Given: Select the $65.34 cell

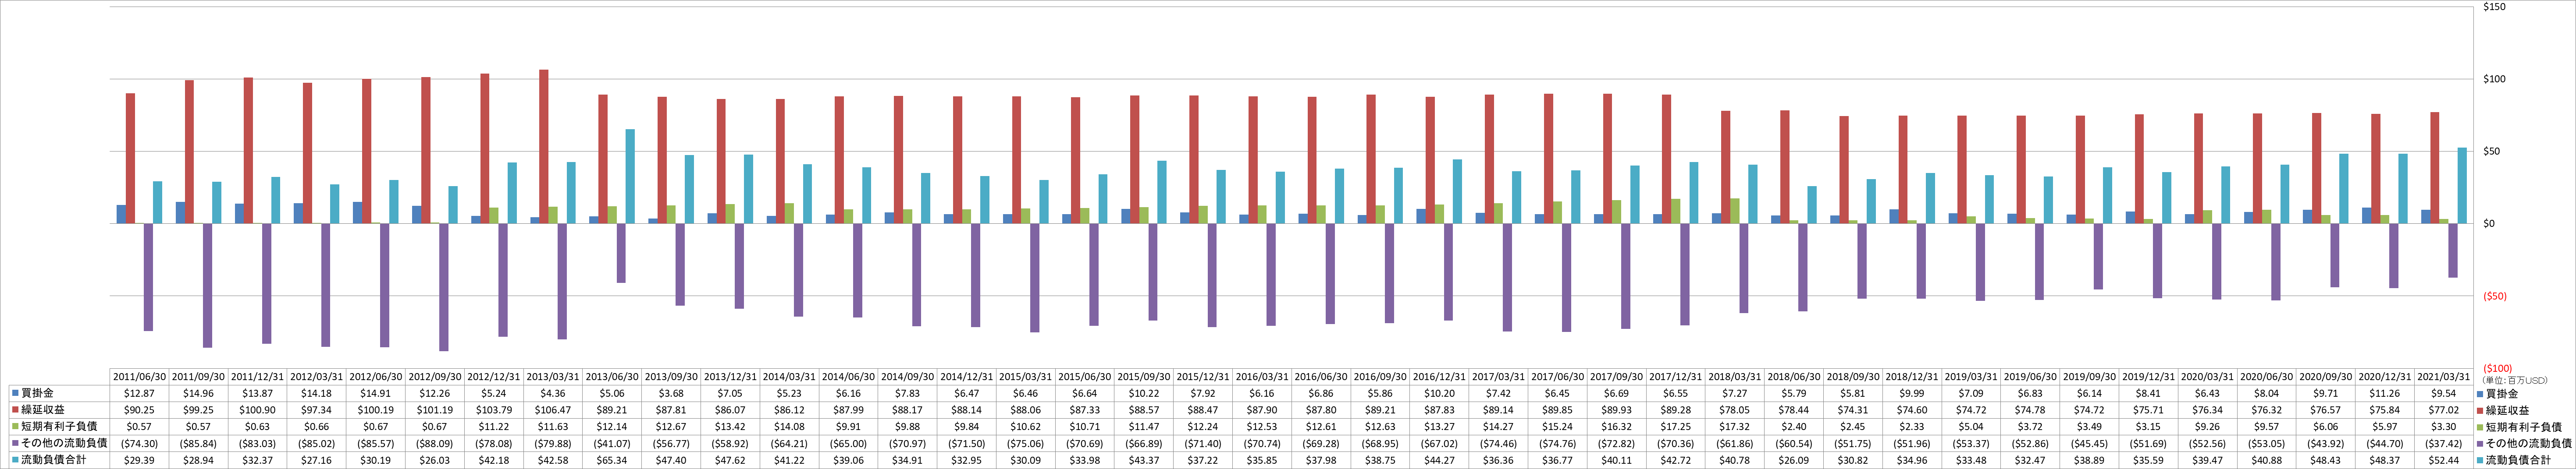Looking at the screenshot, I should [612, 460].
